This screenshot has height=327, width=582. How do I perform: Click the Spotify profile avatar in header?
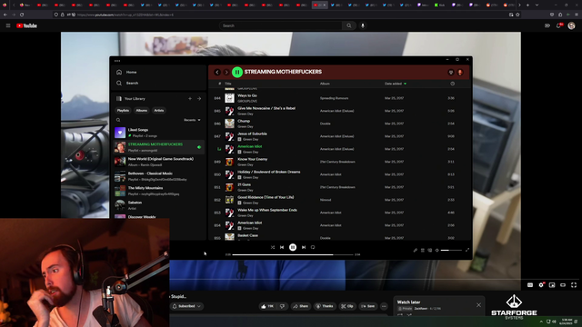tap(460, 73)
